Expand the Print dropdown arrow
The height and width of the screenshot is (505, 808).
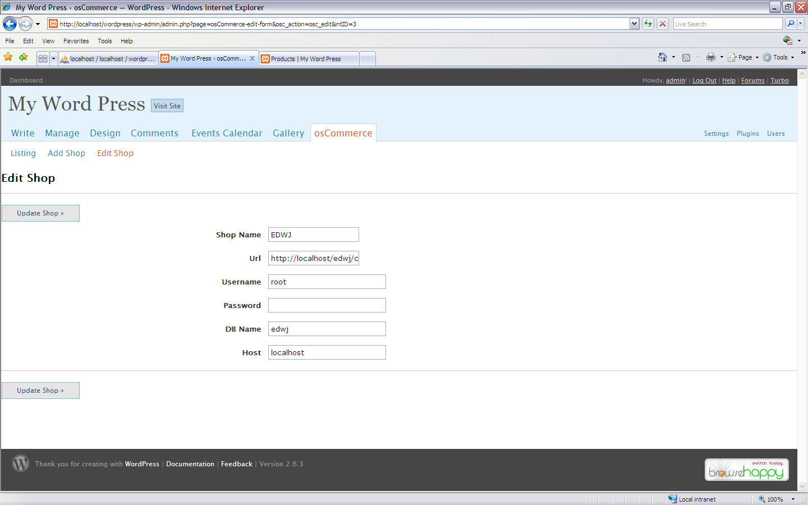point(722,57)
